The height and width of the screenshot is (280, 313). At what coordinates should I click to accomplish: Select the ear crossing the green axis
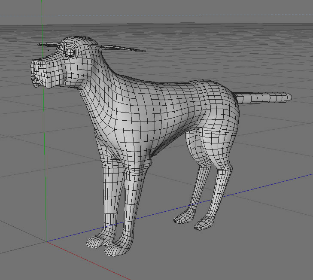[49, 45]
